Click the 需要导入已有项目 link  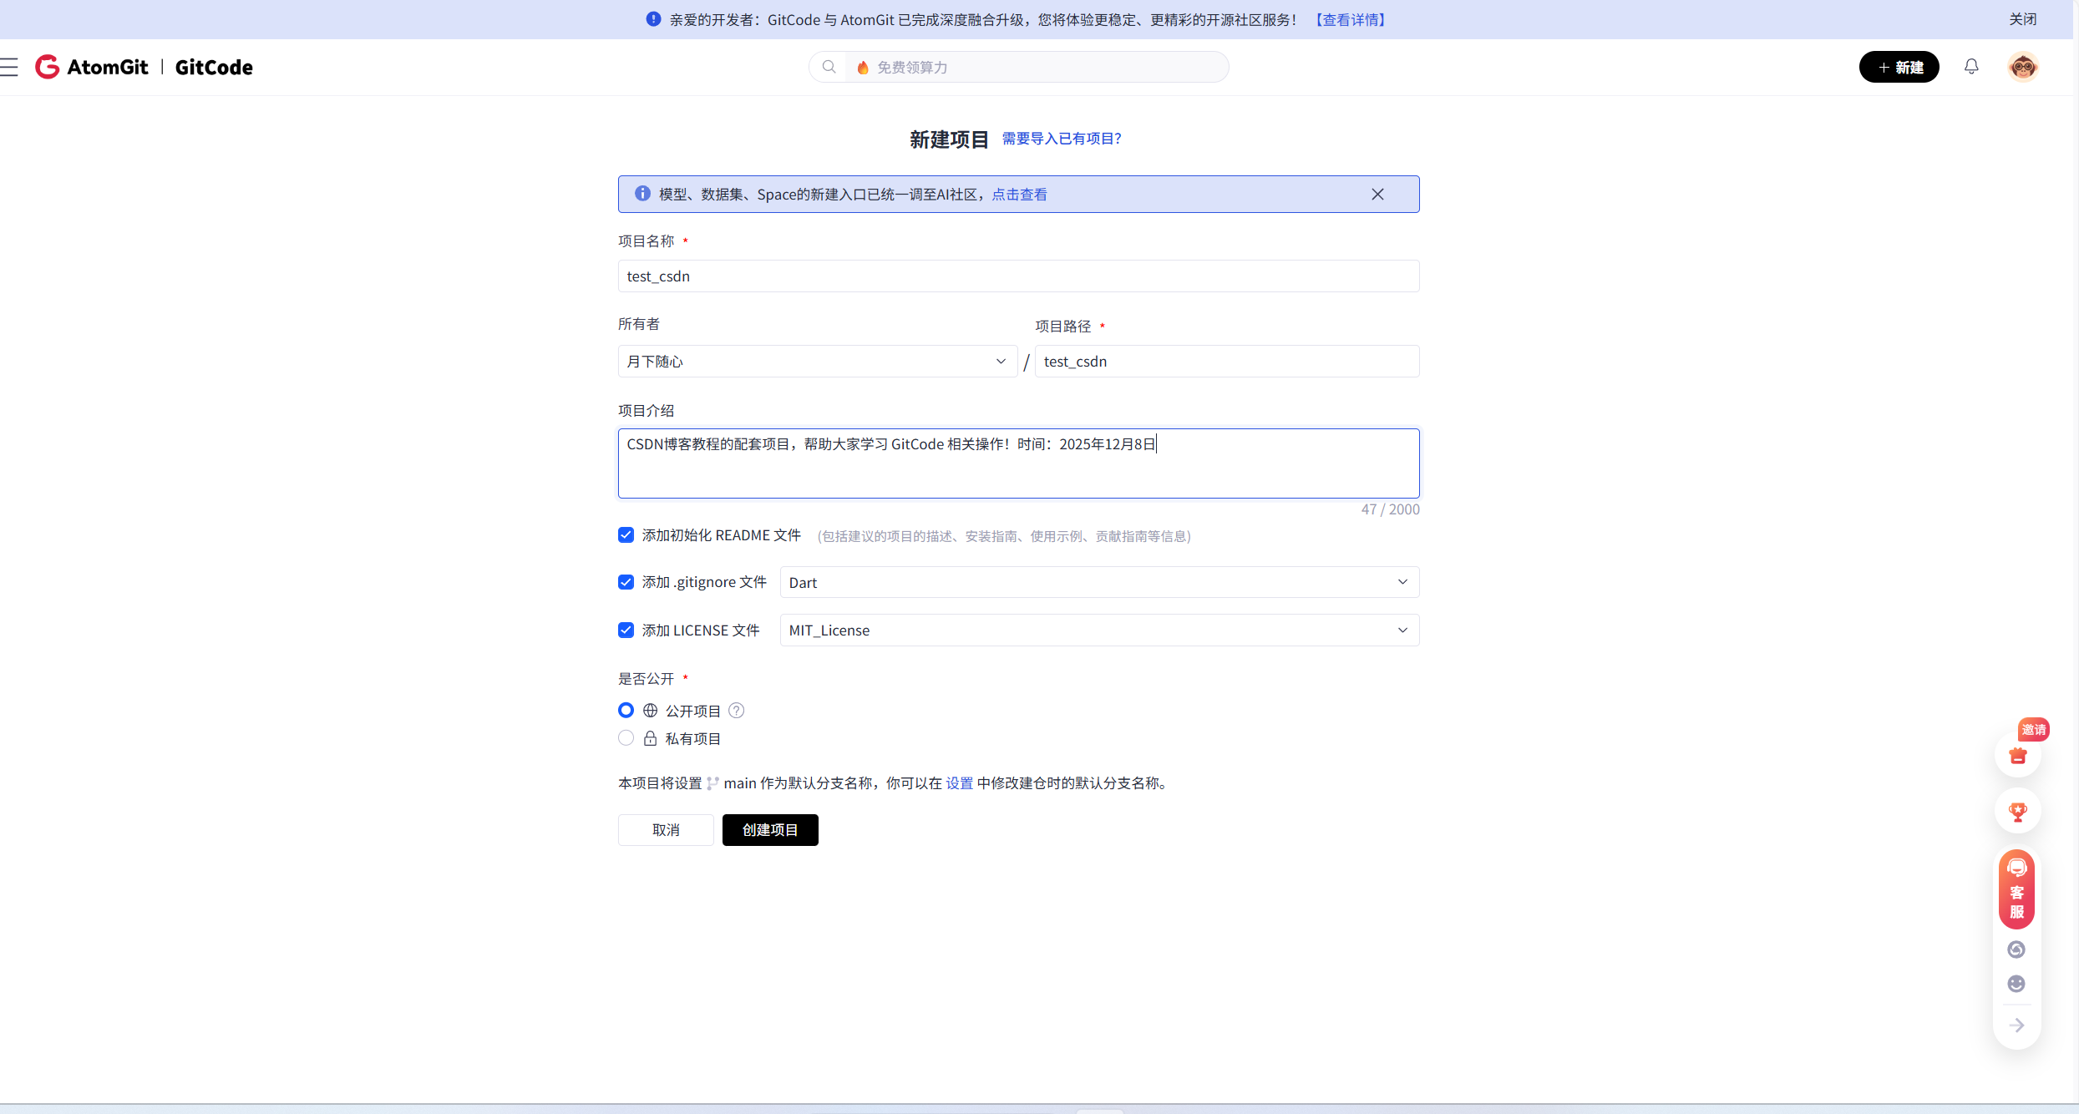(1061, 139)
